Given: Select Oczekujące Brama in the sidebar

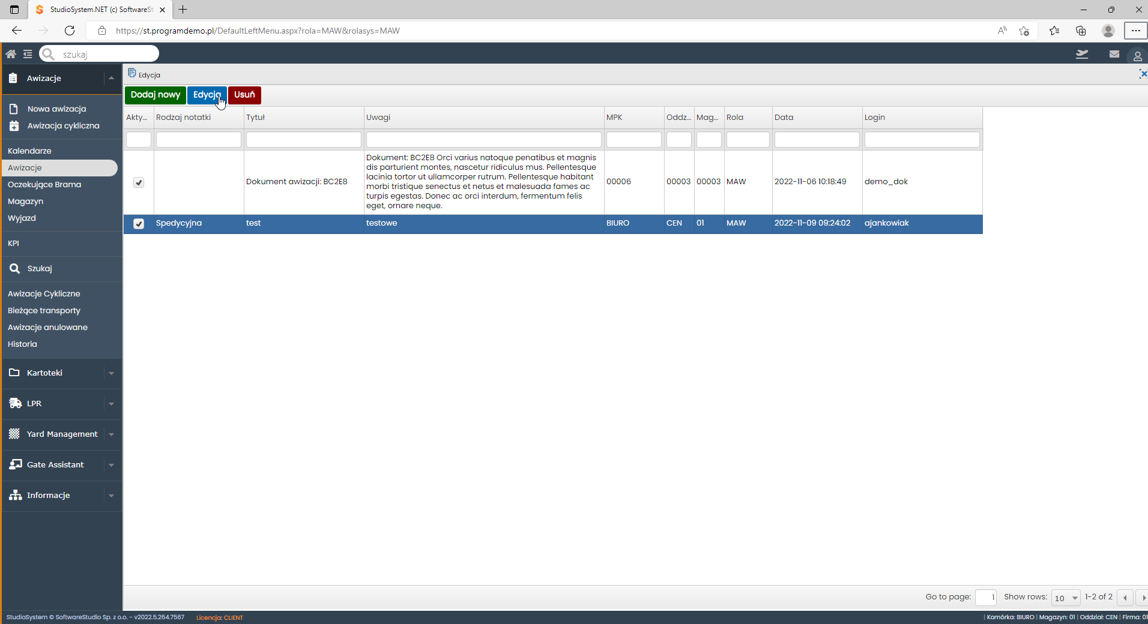Looking at the screenshot, I should pos(44,184).
